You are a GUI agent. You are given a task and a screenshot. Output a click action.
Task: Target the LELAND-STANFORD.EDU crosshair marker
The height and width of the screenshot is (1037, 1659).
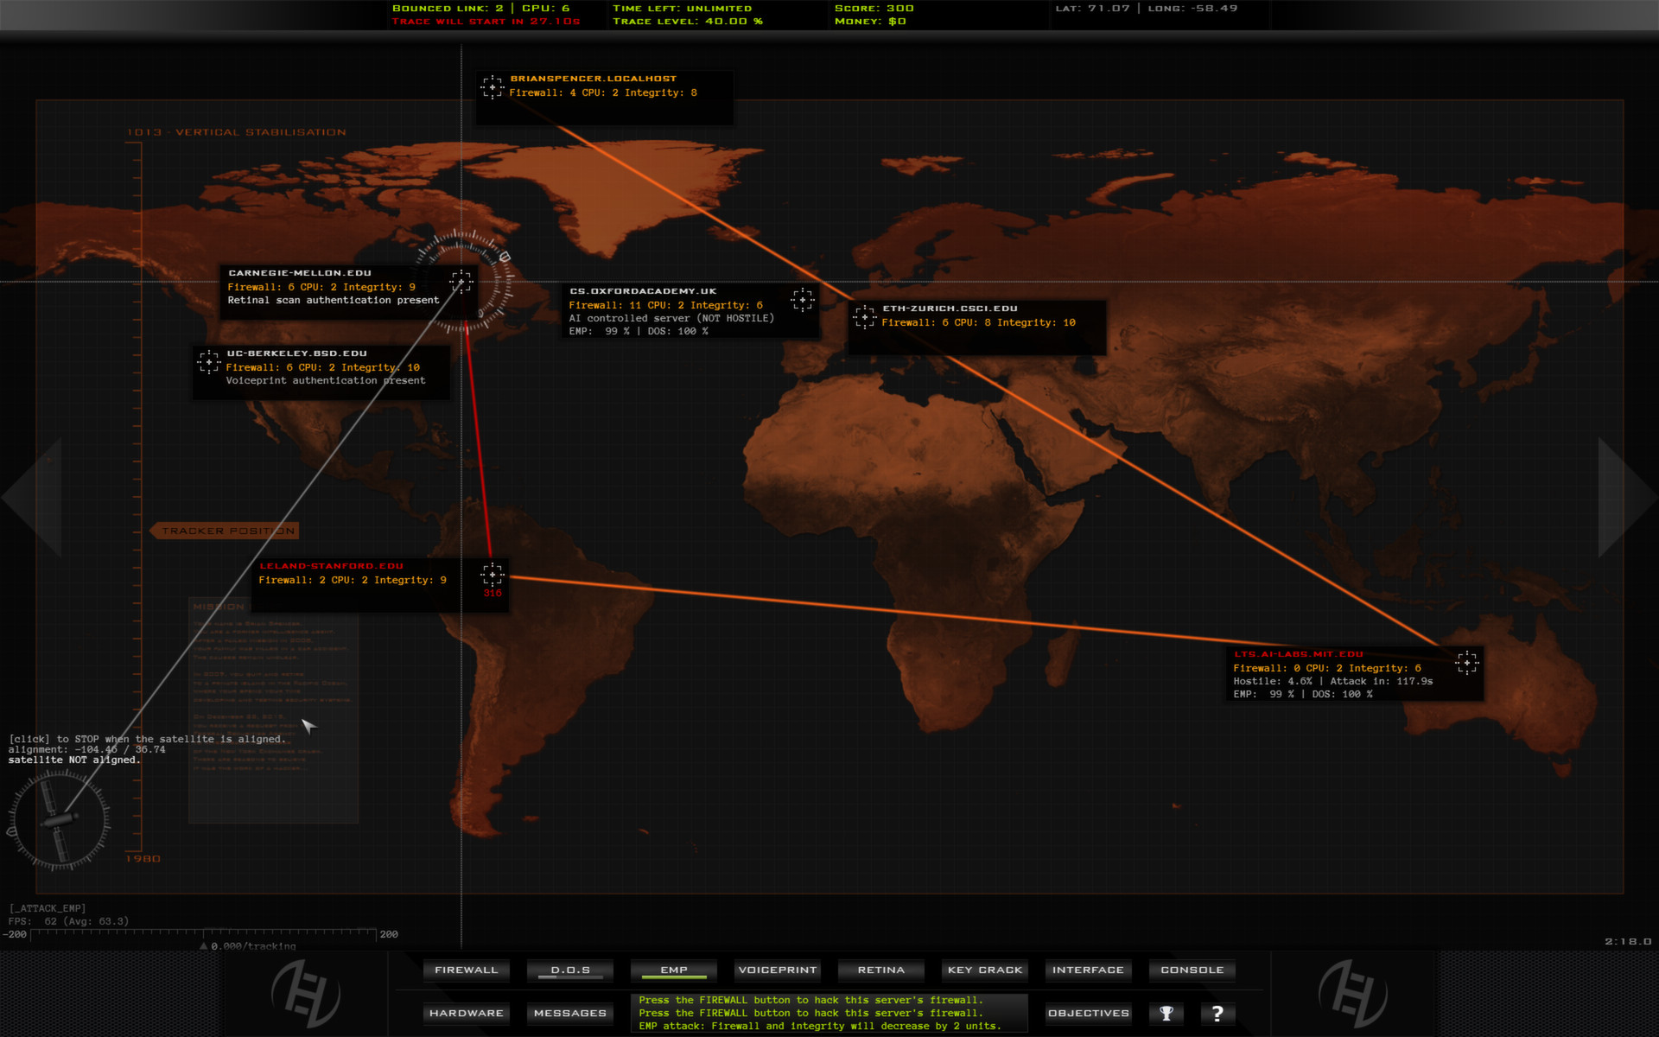pyautogui.click(x=493, y=573)
